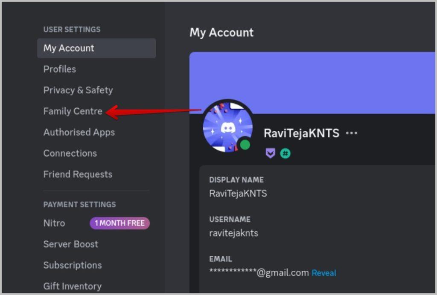
Task: Open the Connections settings
Action: point(70,153)
